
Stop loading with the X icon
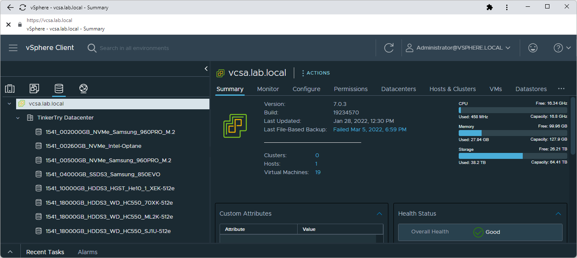coord(8,25)
